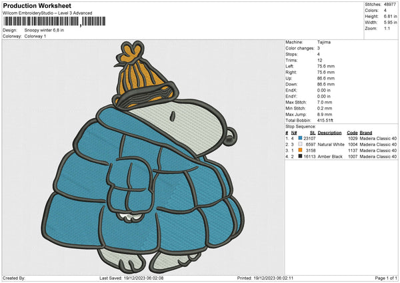Click the Amber Black color swatch
Image resolution: width=400 pixels, height=283 pixels.
[x=300, y=156]
